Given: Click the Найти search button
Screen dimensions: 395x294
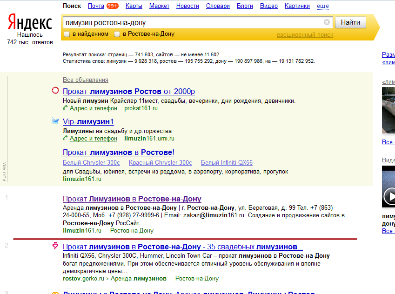Looking at the screenshot, I should pyautogui.click(x=350, y=22).
